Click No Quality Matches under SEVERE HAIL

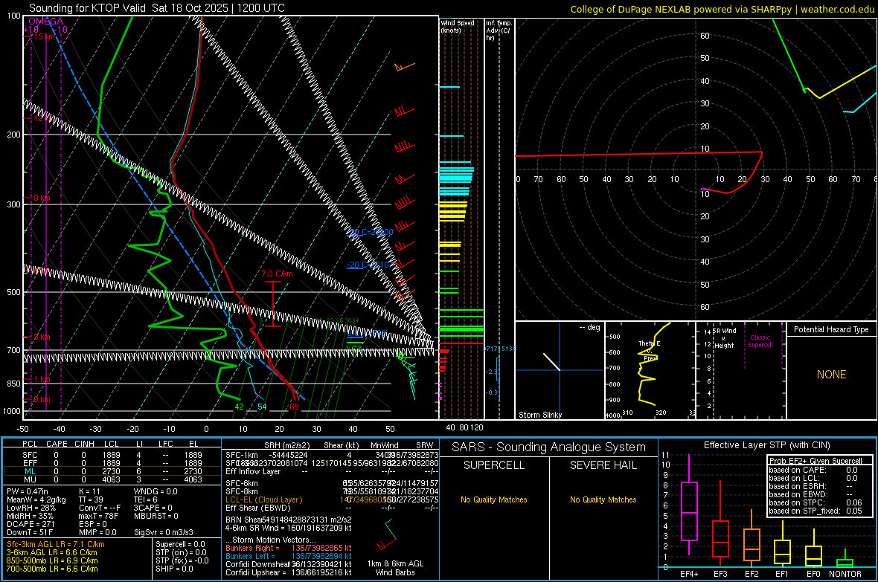[x=603, y=499]
